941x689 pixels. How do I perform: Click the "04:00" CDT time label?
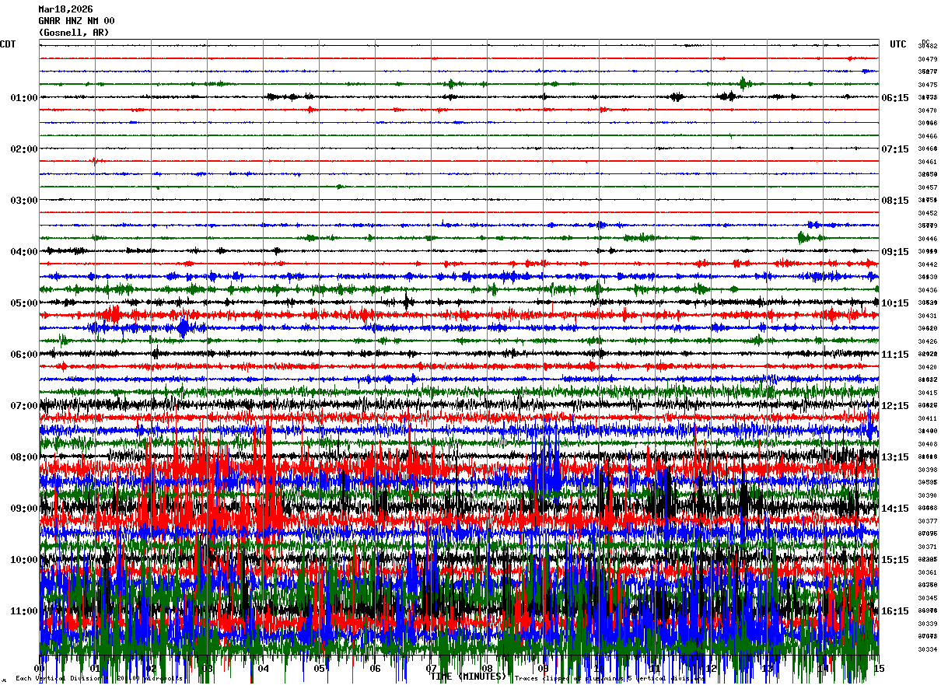coord(24,252)
